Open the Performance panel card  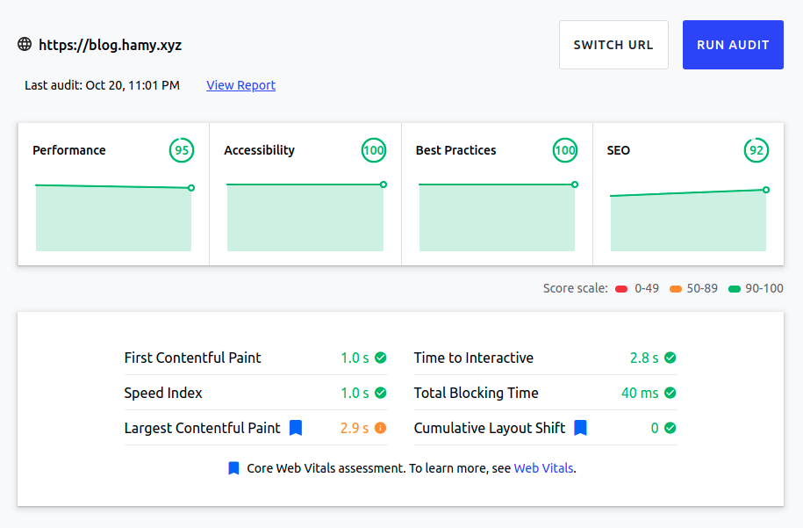click(x=113, y=193)
